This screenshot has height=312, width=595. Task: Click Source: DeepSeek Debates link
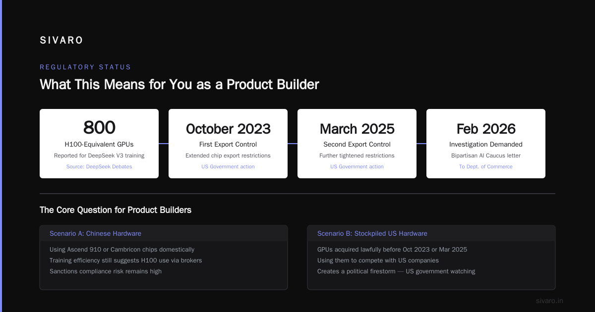click(x=99, y=167)
